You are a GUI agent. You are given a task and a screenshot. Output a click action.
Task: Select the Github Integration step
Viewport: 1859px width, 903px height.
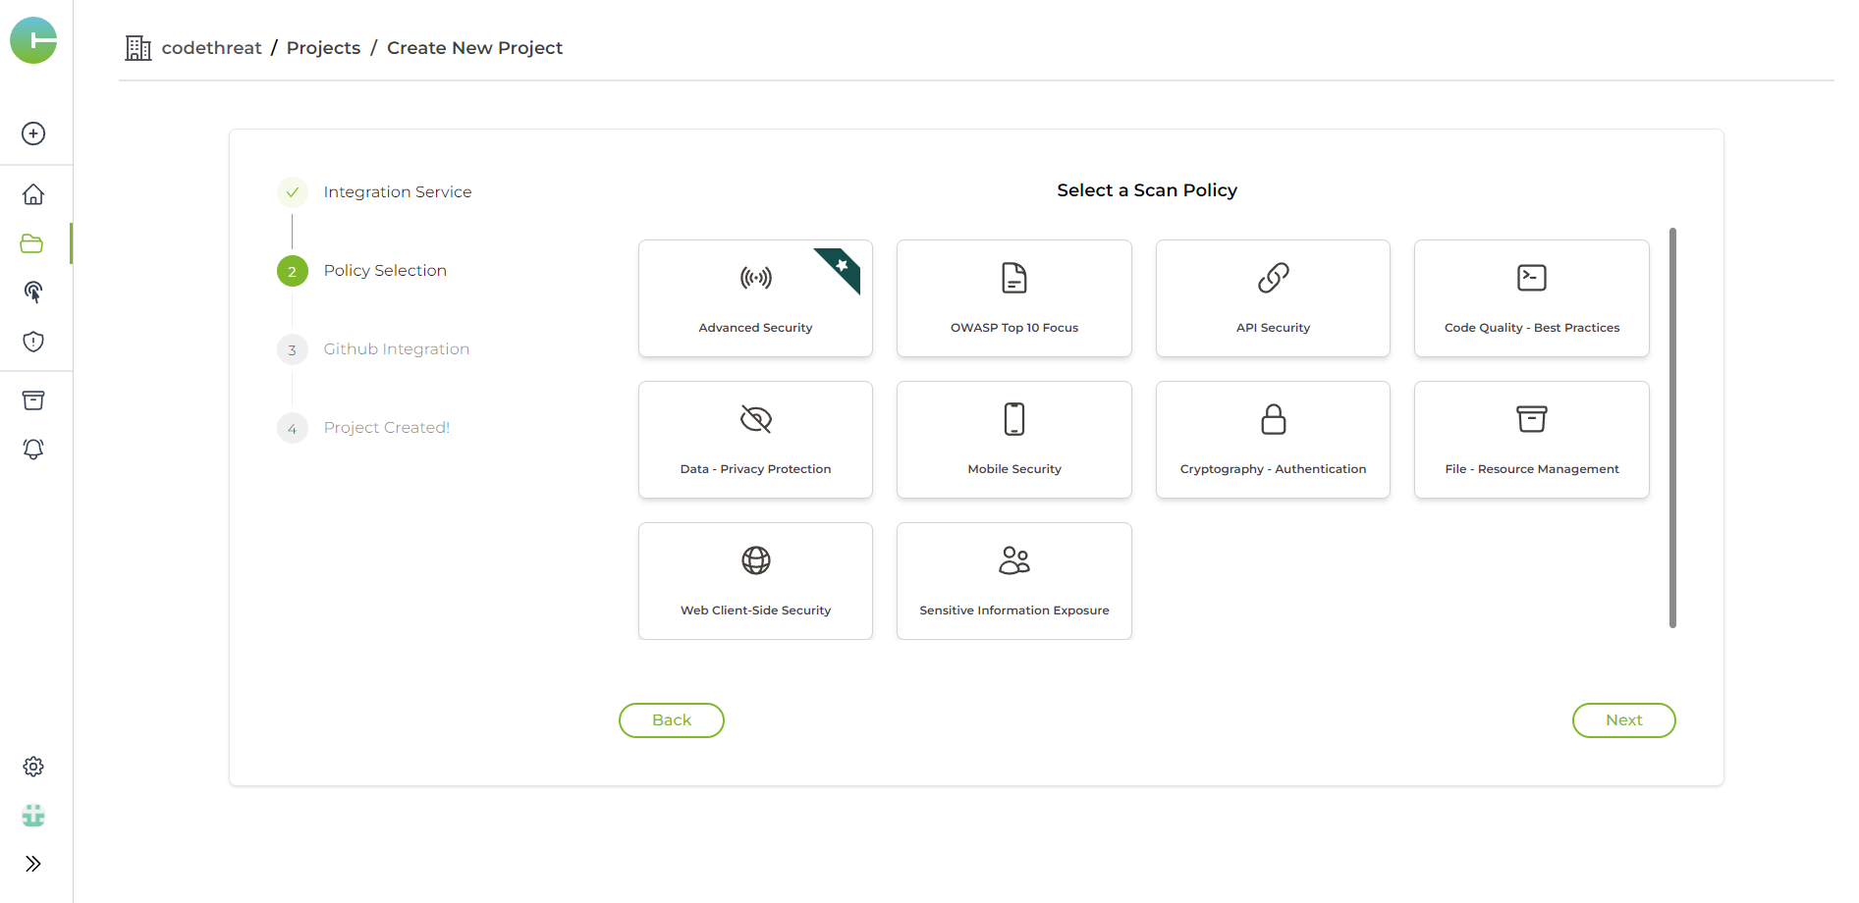397,349
